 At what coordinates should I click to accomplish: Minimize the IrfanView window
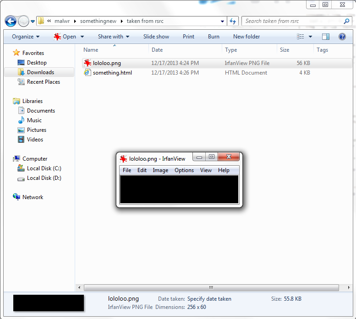coord(199,157)
